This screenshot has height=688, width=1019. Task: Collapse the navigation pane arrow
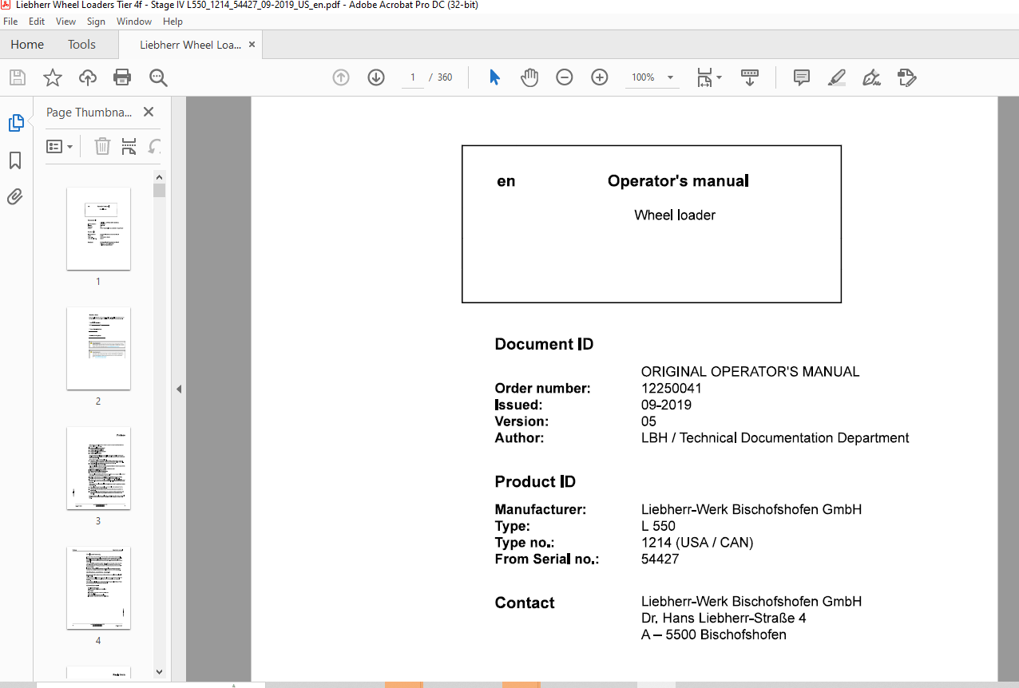point(179,389)
